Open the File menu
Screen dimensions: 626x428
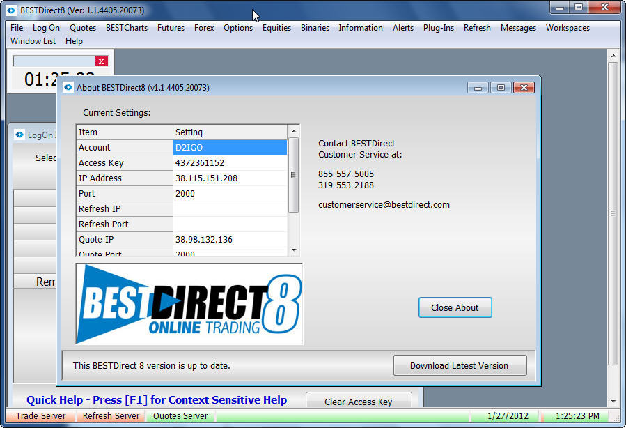[x=17, y=28]
